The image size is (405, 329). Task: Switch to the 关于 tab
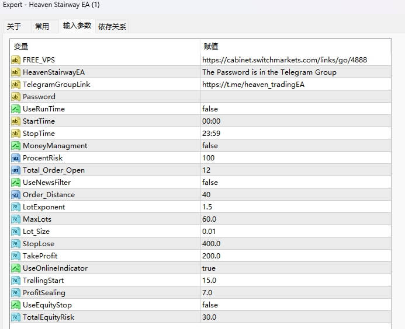tap(14, 26)
